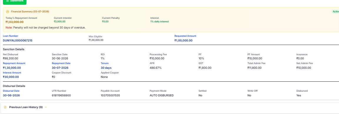
Task: Click the document icon beside Previous Loan History
Action: pyautogui.click(x=5, y=107)
